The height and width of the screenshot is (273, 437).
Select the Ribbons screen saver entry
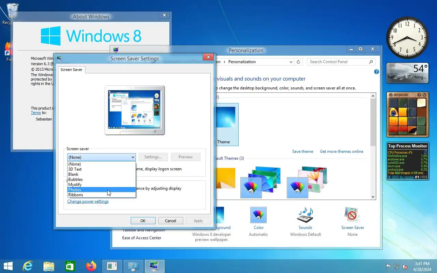pyautogui.click(x=101, y=195)
